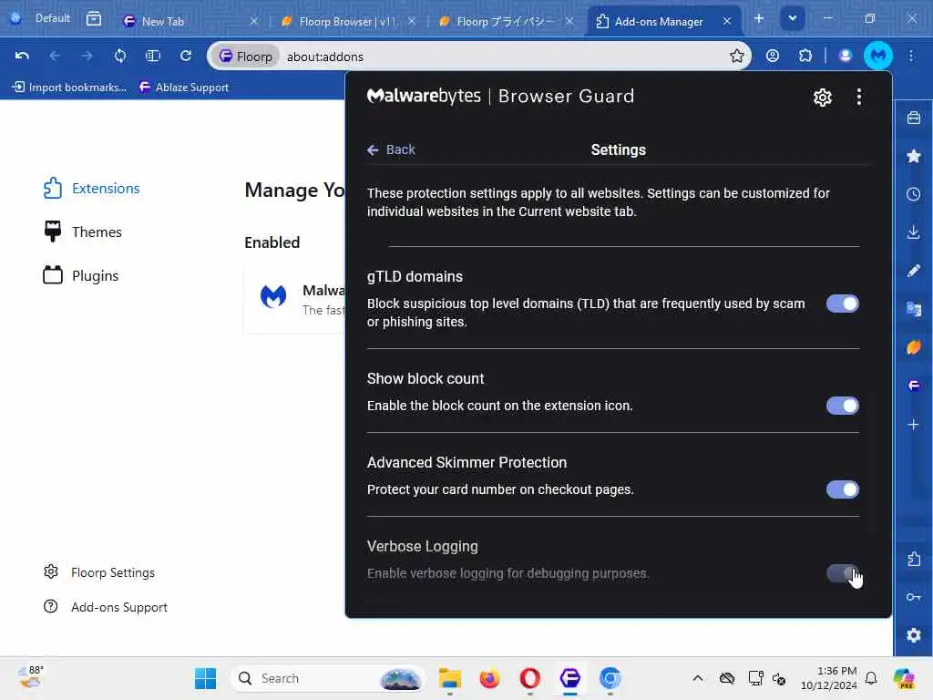The image size is (933, 700).
Task: Toggle gTLD domains protection
Action: click(x=842, y=304)
